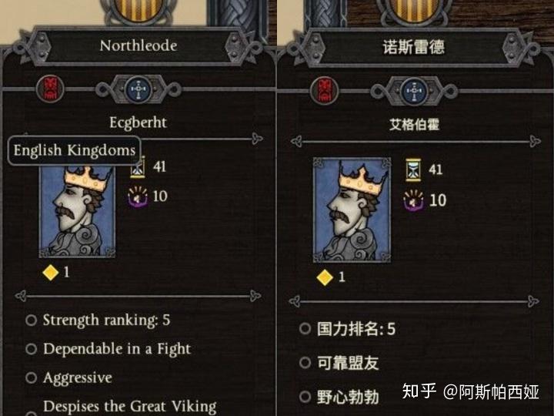Click the blue cross religion icon in right panel
554x416 pixels.
414,91
